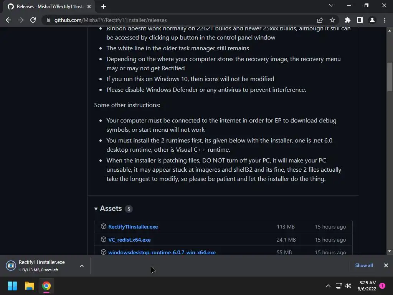
Task: Open the tab search chevron
Action: tap(331, 5)
